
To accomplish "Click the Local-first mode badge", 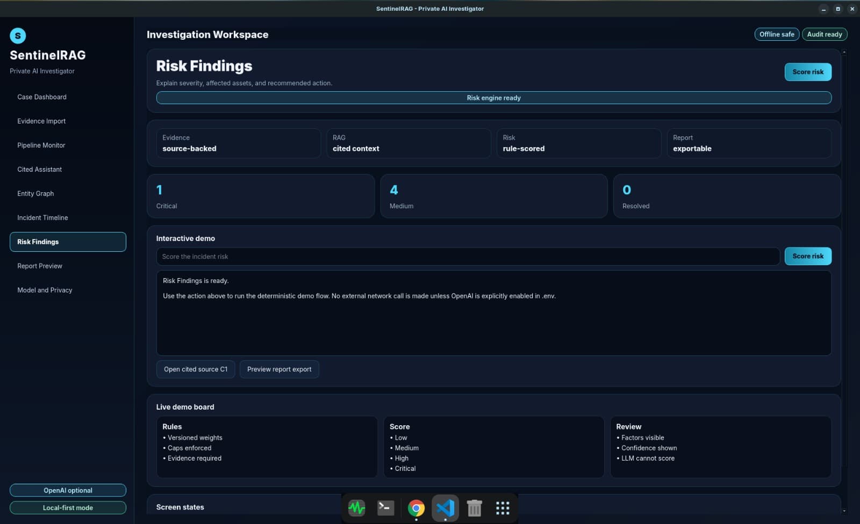I will coord(68,507).
